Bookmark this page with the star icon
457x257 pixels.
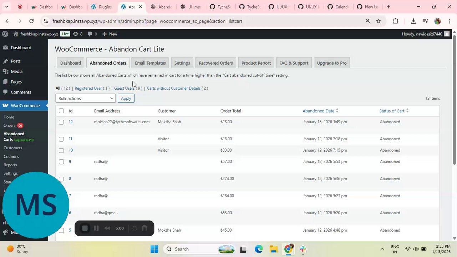pos(379,21)
